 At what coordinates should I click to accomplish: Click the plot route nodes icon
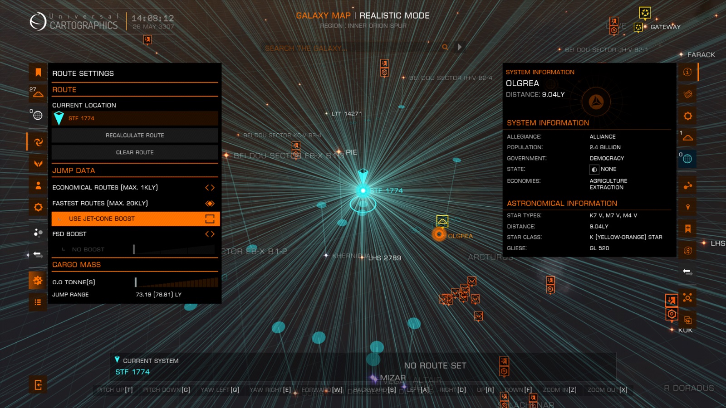coord(687,185)
